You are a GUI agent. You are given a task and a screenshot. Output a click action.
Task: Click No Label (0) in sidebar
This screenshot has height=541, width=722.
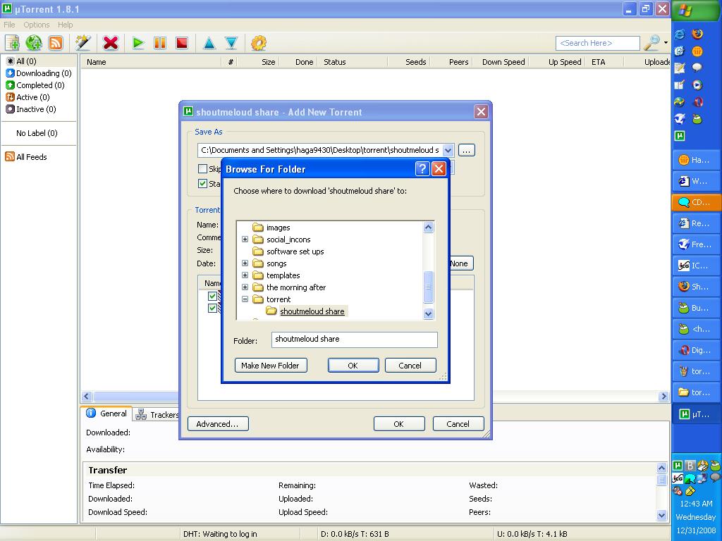pyautogui.click(x=37, y=133)
